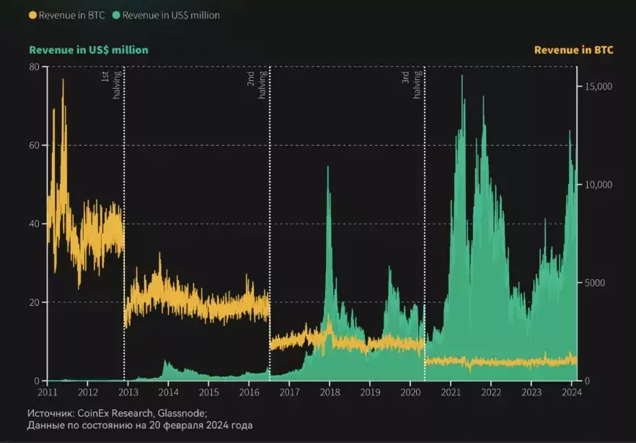Click the 10,000 label on the right axis

pyautogui.click(x=599, y=185)
